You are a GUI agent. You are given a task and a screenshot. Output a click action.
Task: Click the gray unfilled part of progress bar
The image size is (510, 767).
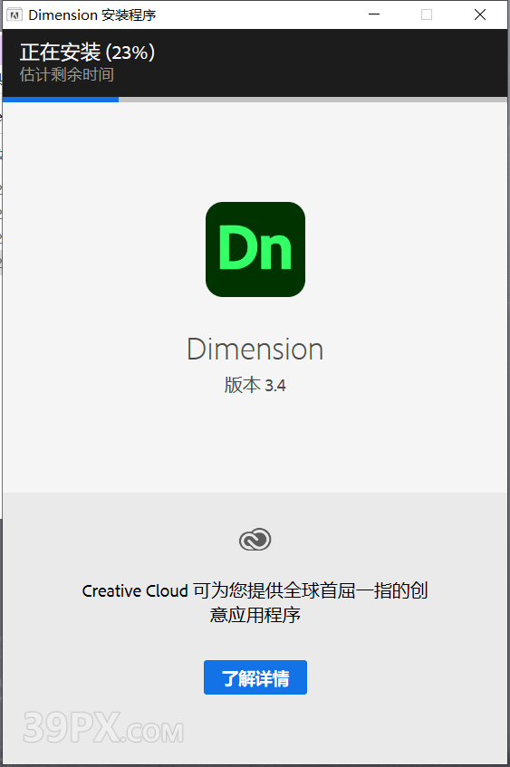tap(313, 100)
